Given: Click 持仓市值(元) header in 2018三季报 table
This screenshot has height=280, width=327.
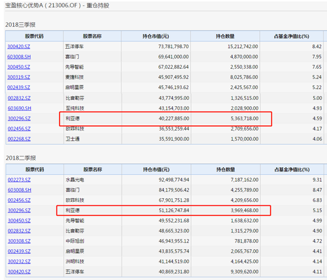Looking at the screenshot, I should pos(156,36).
